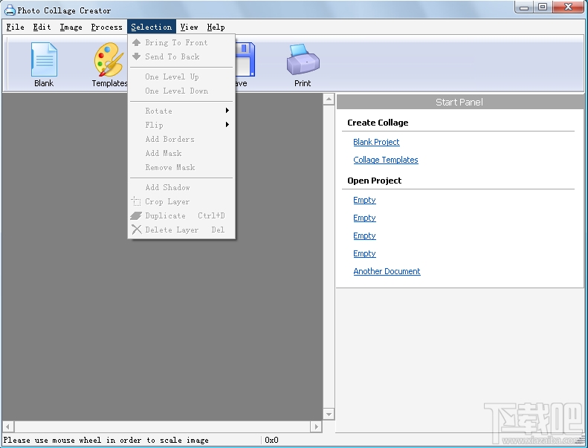Viewport: 588px width, 448px height.
Task: Choose One Level Up menu entry
Action: tap(181, 77)
